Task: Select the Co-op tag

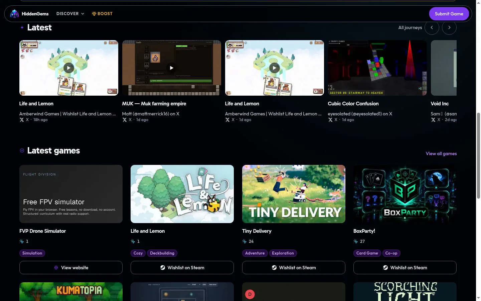Action: pyautogui.click(x=391, y=253)
